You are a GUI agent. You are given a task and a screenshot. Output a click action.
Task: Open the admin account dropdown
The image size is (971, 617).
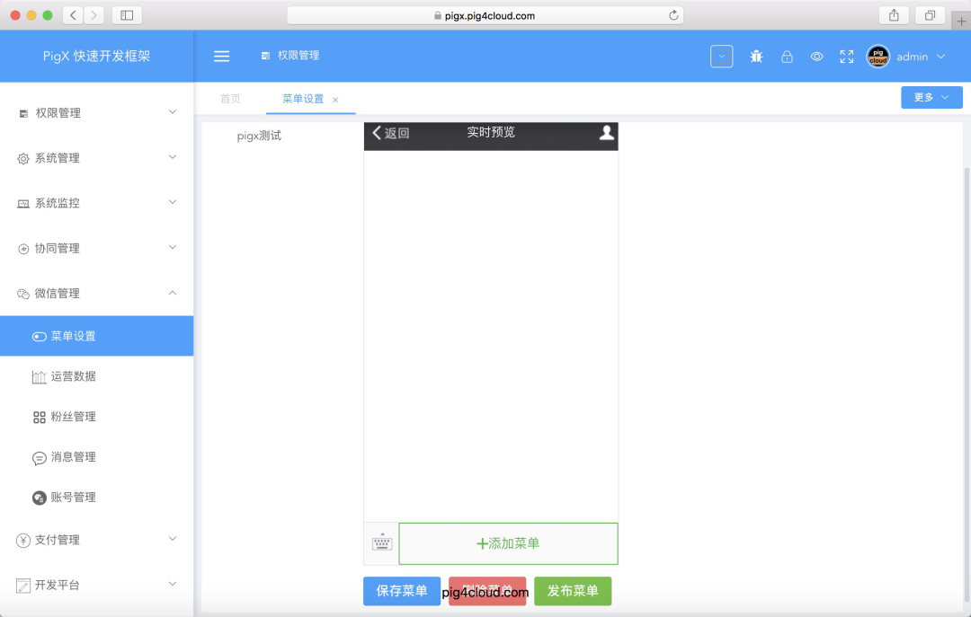point(911,57)
